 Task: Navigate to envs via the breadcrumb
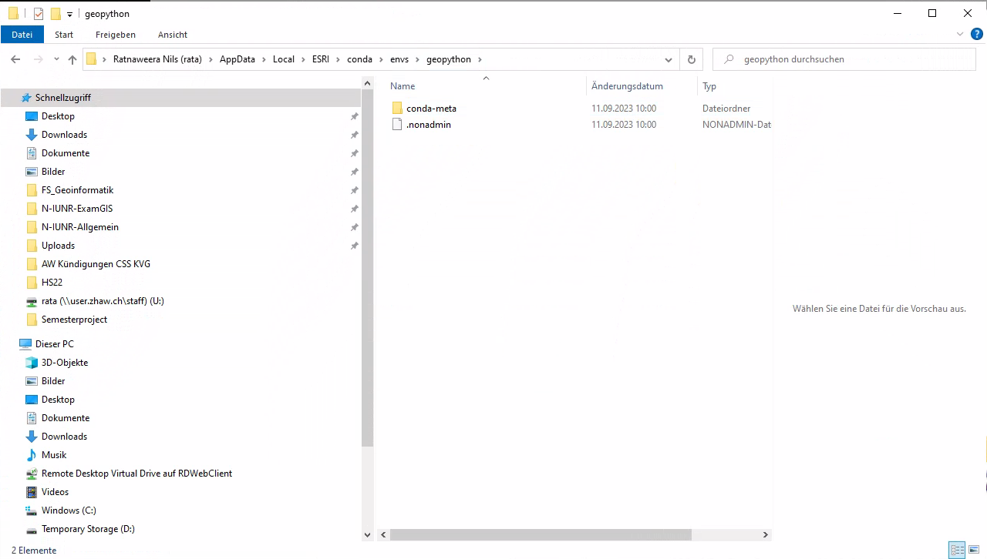click(399, 59)
